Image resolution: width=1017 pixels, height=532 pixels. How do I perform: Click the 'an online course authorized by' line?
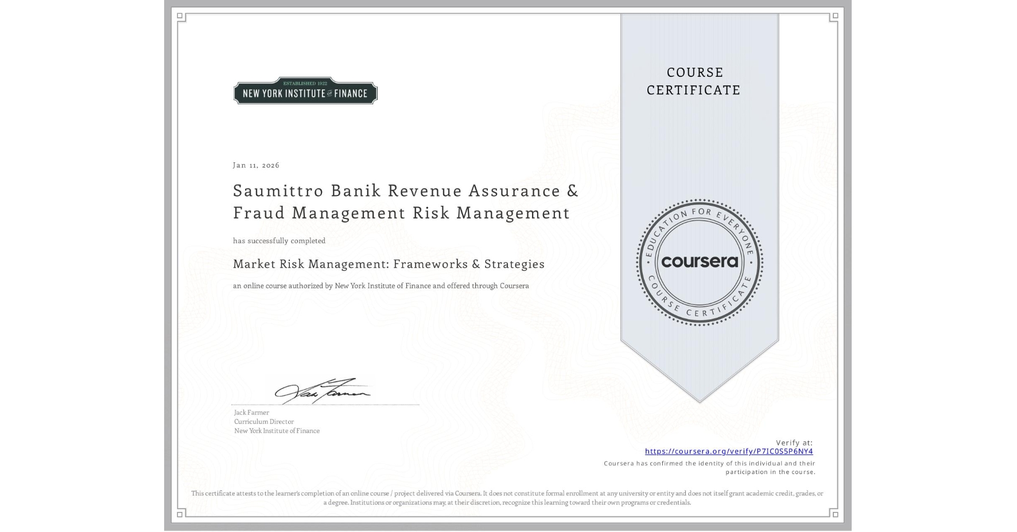(x=381, y=285)
